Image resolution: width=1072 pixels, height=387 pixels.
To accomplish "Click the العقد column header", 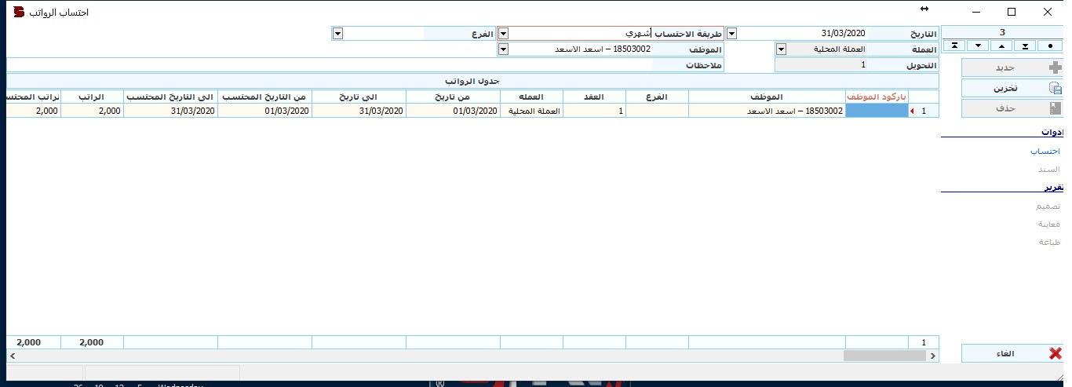I will coord(594,97).
